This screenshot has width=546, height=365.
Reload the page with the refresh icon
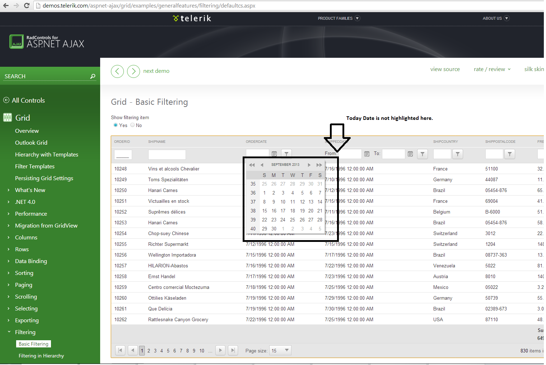[x=27, y=5]
